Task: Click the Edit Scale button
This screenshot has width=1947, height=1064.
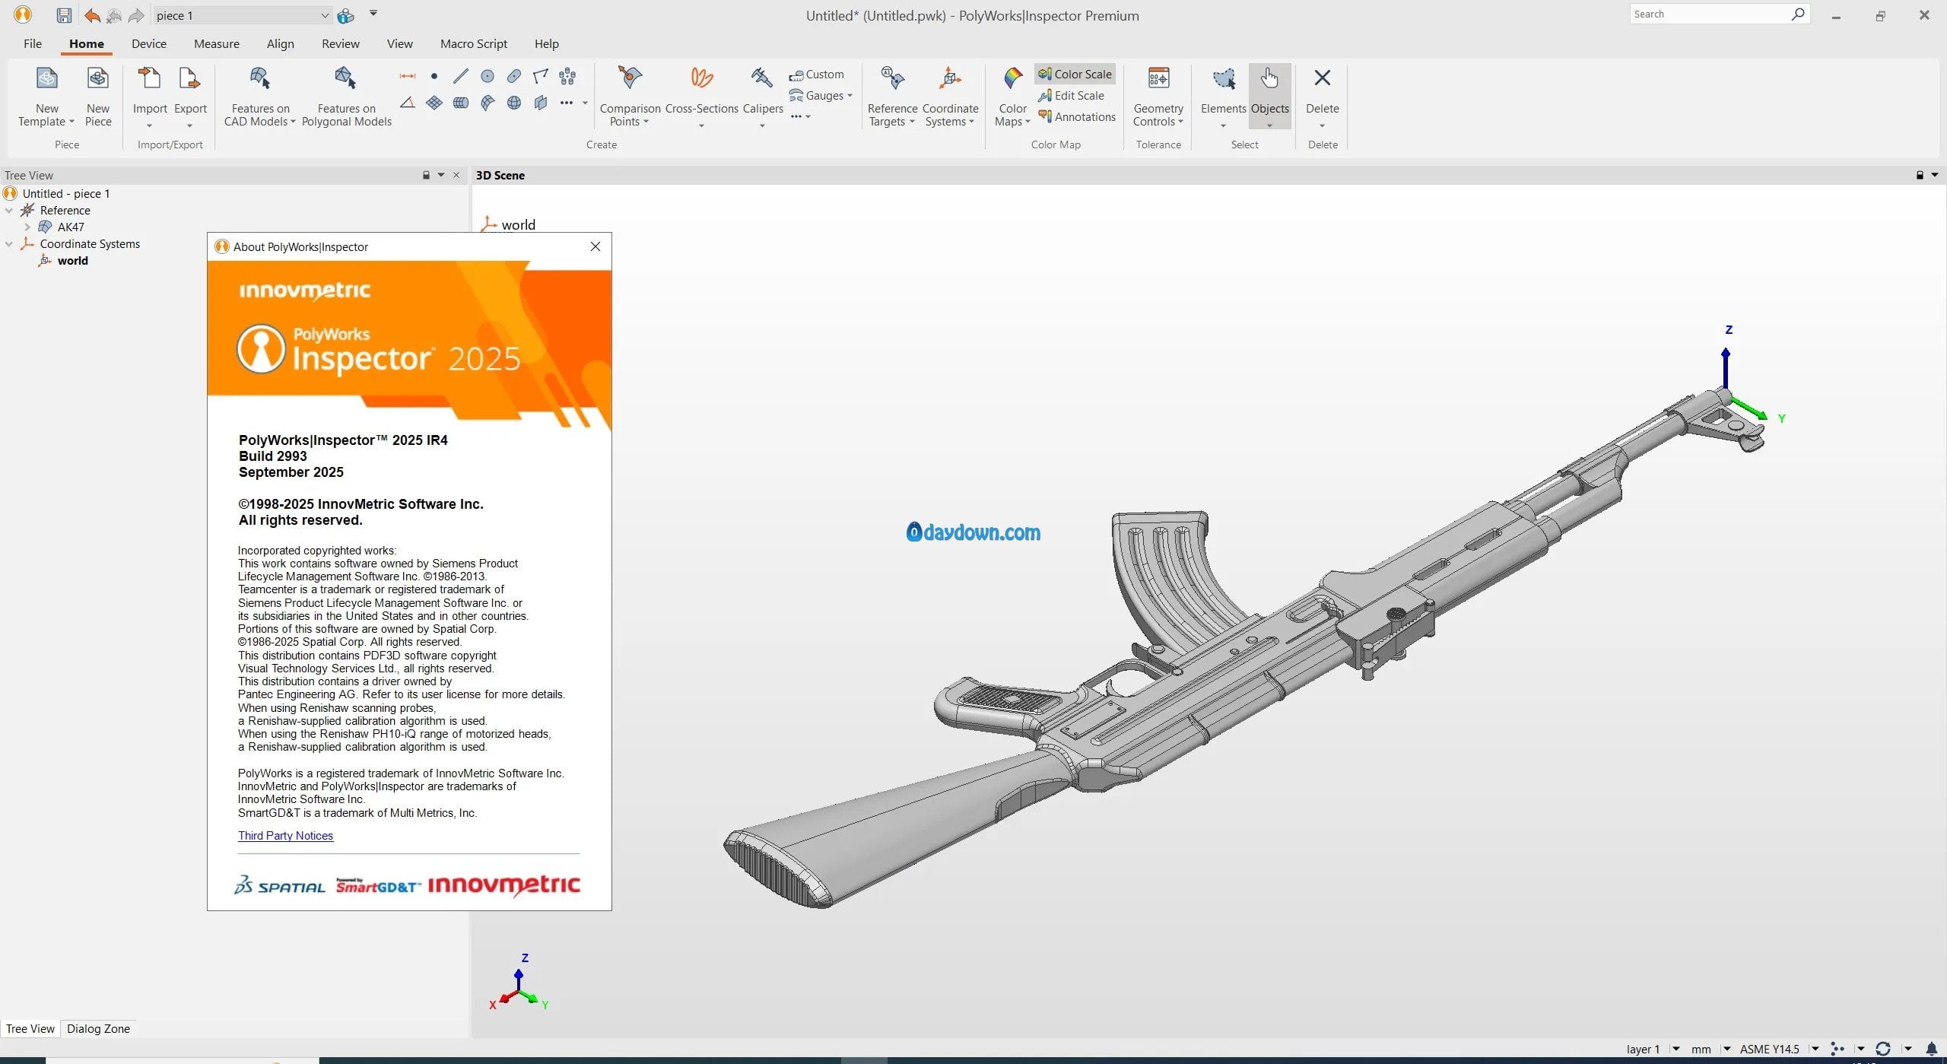Action: [1071, 95]
